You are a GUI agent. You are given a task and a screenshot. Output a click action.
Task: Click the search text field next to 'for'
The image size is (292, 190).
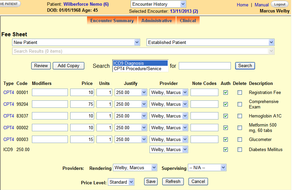click(205, 66)
